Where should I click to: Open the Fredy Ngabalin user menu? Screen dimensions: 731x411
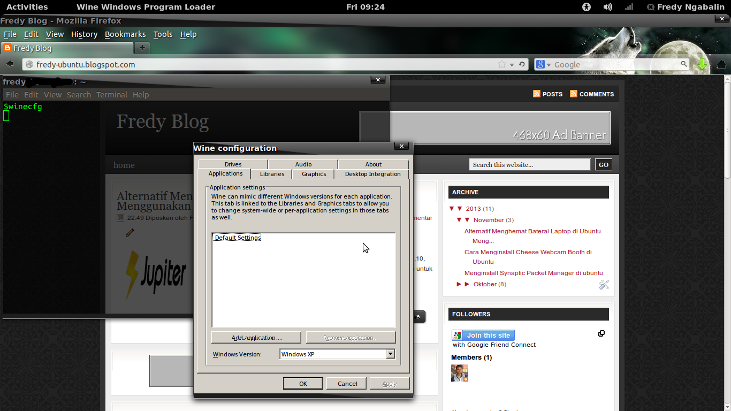point(687,7)
